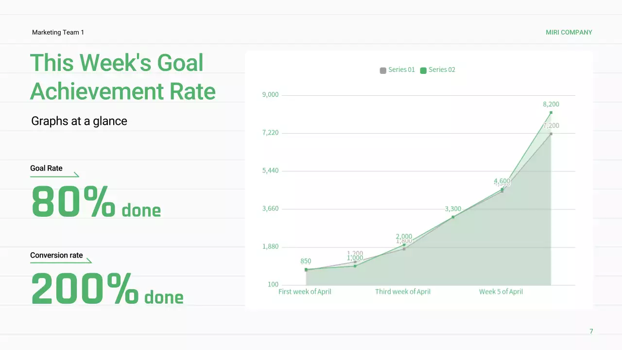Click the gray Series 01 legend swatch
Image resolution: width=622 pixels, height=350 pixels.
pyautogui.click(x=383, y=70)
